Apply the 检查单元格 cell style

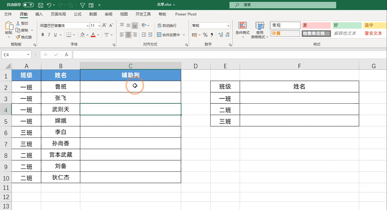[316, 33]
